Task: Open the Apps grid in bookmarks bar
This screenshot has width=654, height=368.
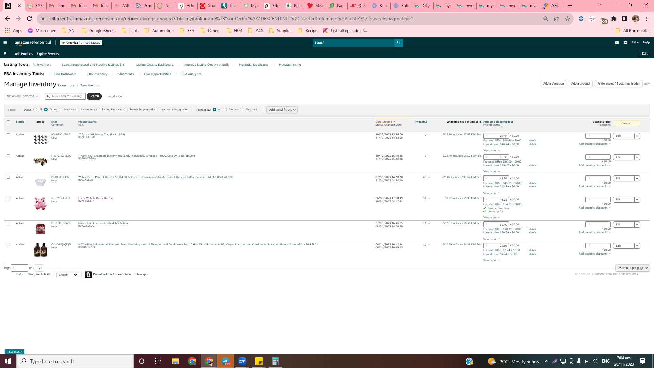Action: point(13,31)
